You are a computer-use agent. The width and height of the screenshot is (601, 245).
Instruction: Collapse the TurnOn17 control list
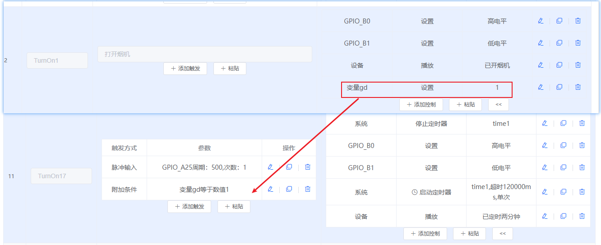click(503, 233)
